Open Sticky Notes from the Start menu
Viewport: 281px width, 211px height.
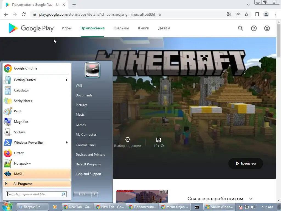click(37, 101)
